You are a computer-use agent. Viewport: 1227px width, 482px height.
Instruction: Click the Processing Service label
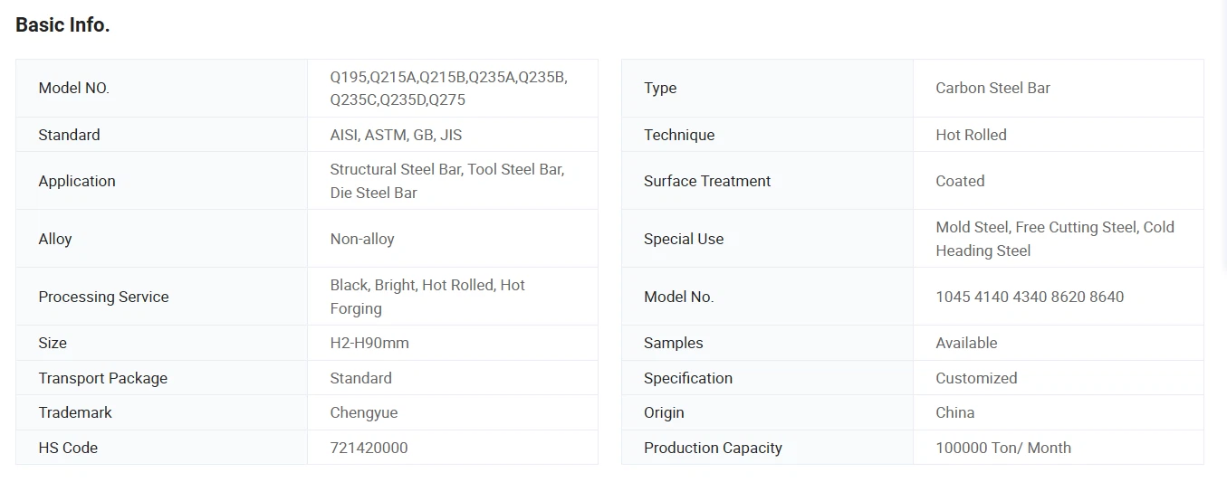[x=103, y=297]
